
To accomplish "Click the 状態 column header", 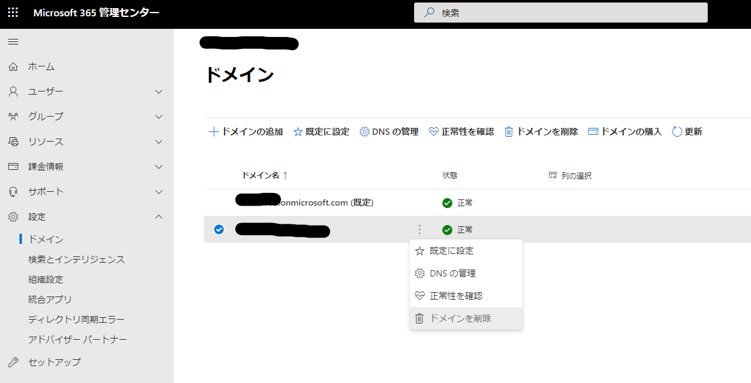I will [450, 176].
